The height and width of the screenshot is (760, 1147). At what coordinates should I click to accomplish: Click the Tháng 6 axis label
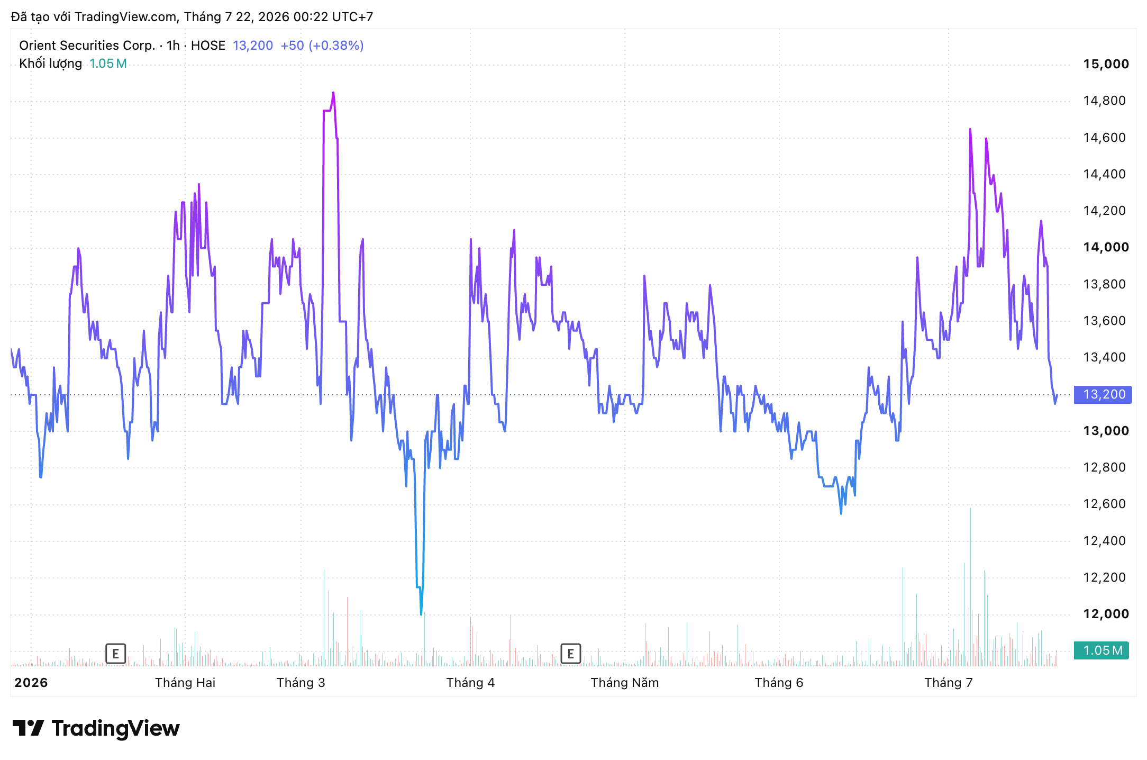(779, 683)
